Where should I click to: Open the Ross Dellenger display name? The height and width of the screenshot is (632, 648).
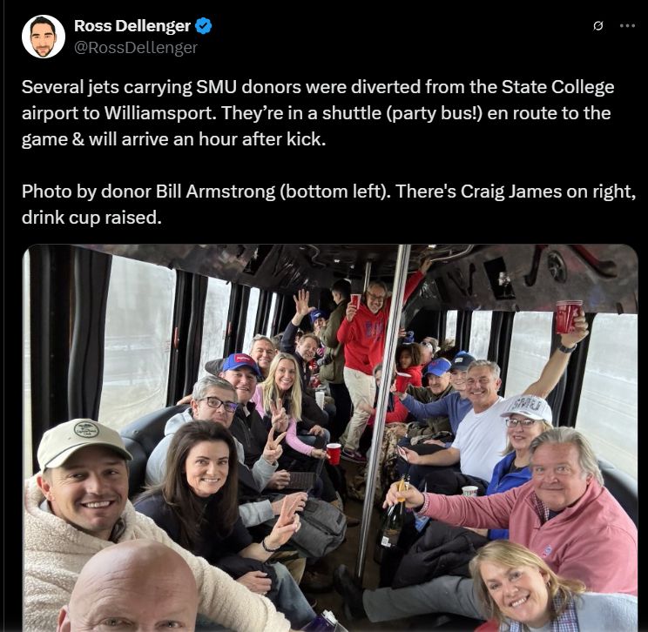coord(132,26)
